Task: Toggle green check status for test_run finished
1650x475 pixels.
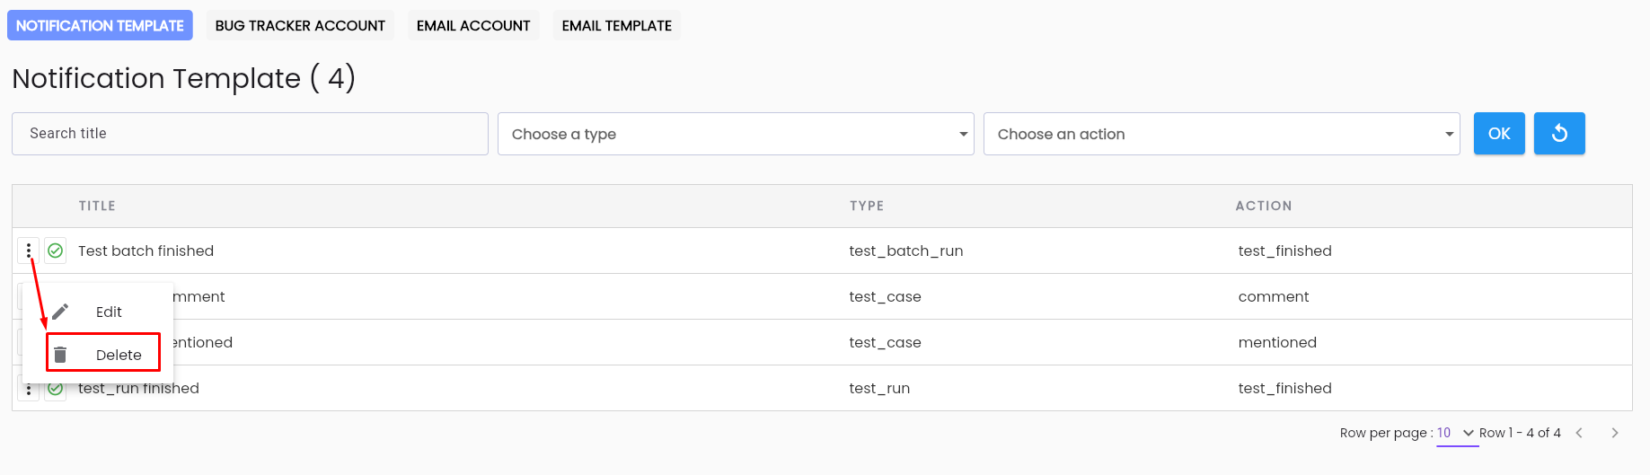Action: coord(56,390)
